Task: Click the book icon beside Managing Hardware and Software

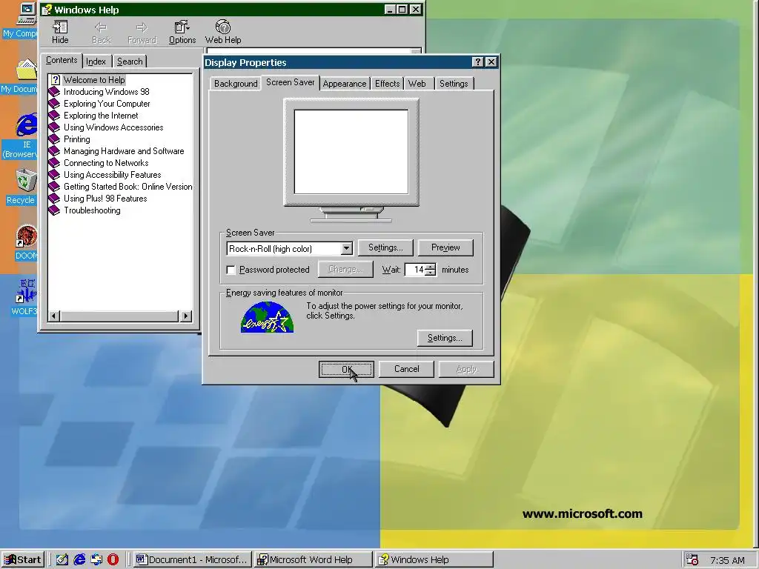Action: [55, 151]
